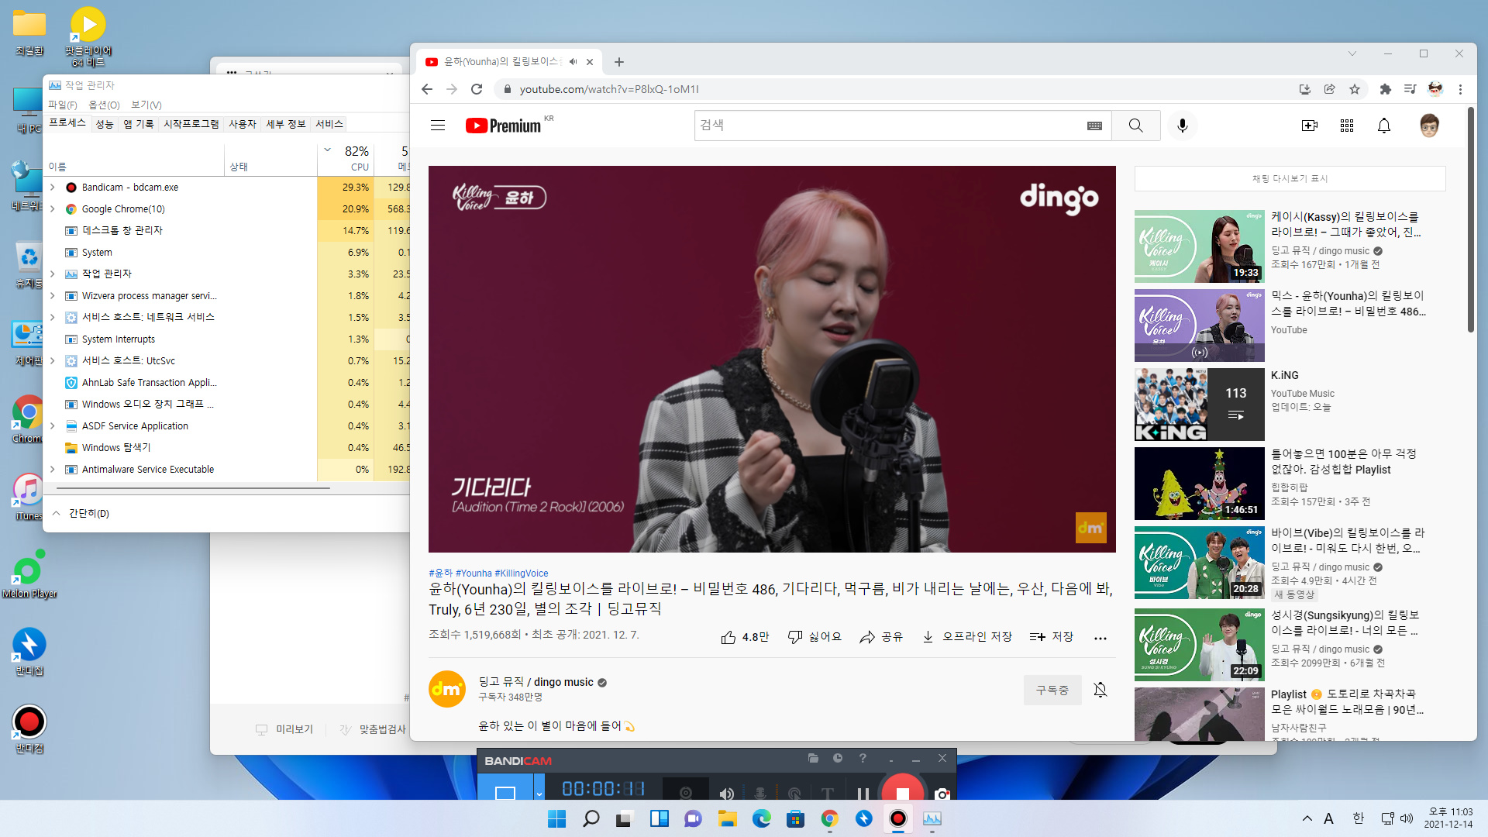Mute the tab via speaker icon in Chrome tab

pyautogui.click(x=573, y=62)
